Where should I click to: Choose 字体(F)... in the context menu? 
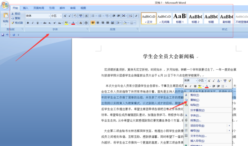coord(208,115)
